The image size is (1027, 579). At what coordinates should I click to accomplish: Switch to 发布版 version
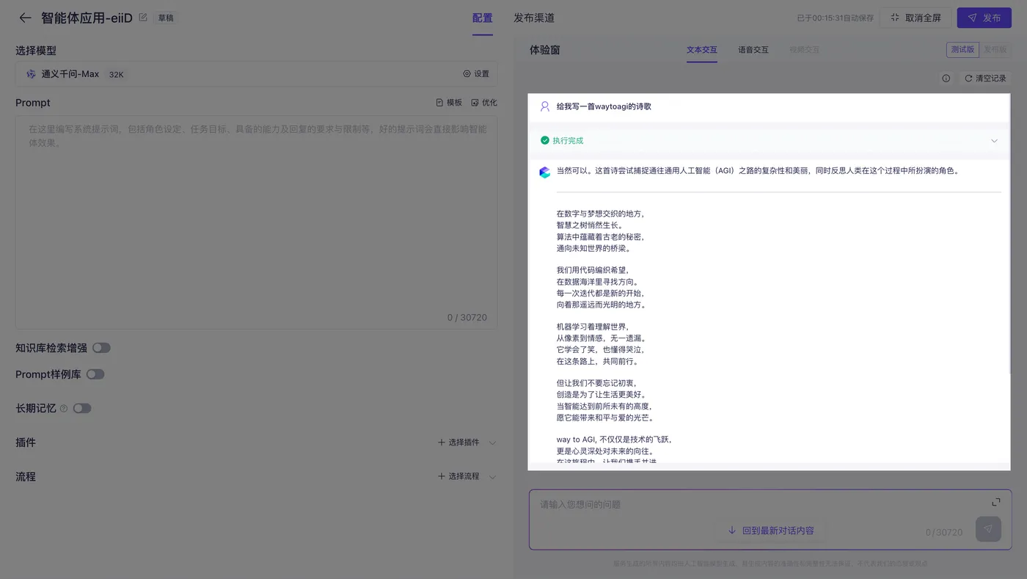pos(995,50)
